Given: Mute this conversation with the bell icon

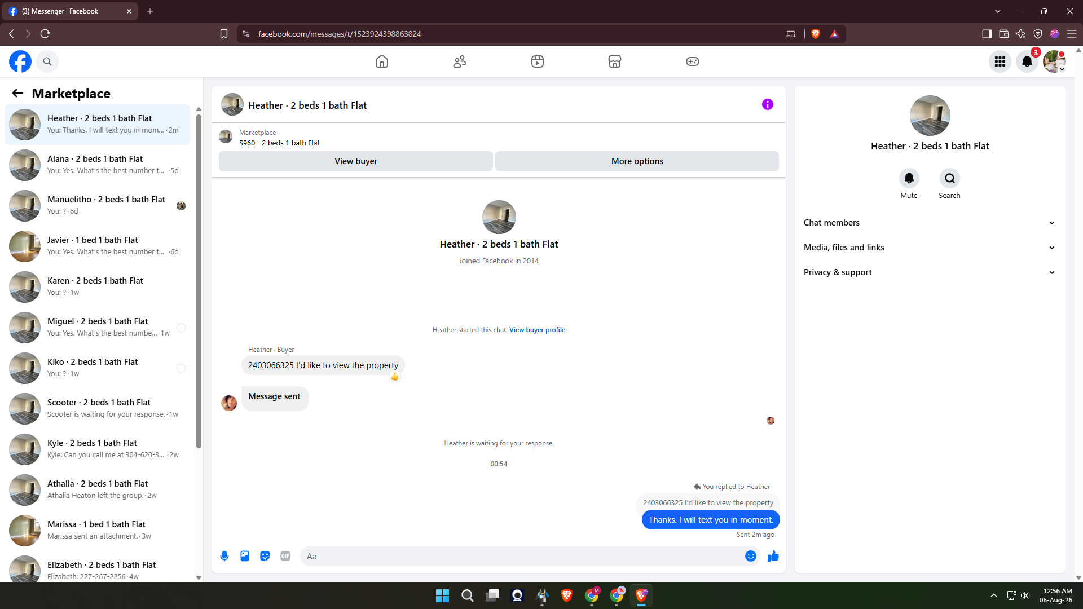Looking at the screenshot, I should pos(909,178).
